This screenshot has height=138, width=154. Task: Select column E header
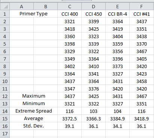click(x=118, y=6)
